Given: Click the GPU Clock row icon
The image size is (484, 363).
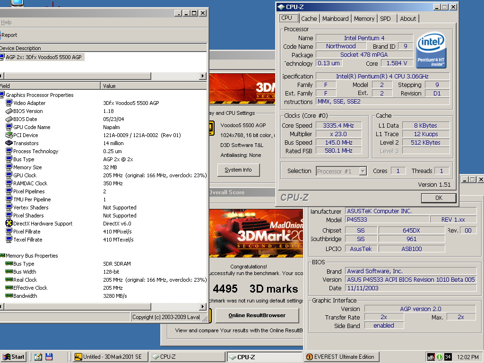Looking at the screenshot, I should click(9, 175).
